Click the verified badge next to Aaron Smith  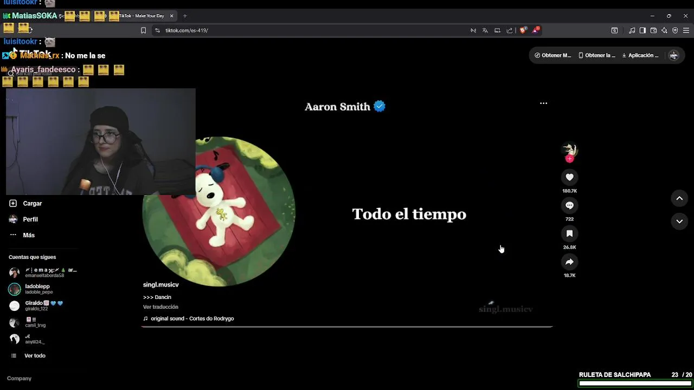pyautogui.click(x=380, y=107)
